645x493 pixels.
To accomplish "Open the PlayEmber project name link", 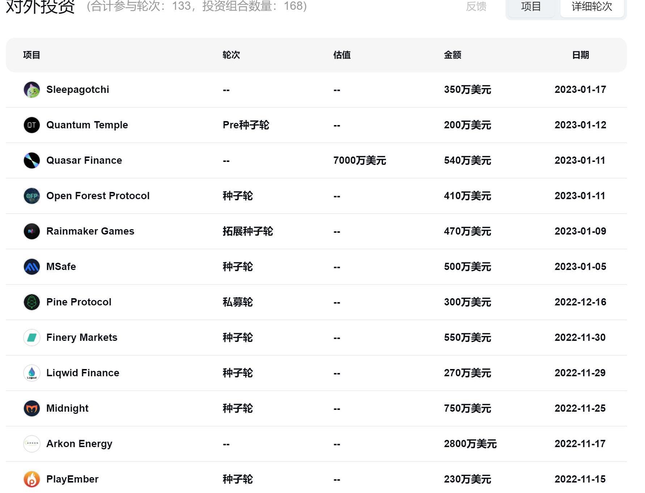I will 72,479.
